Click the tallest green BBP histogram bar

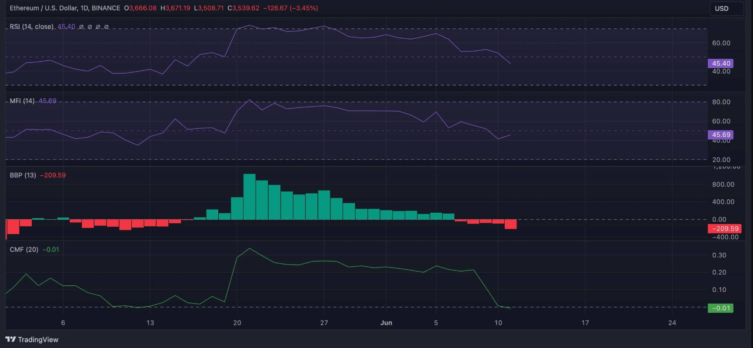(249, 197)
